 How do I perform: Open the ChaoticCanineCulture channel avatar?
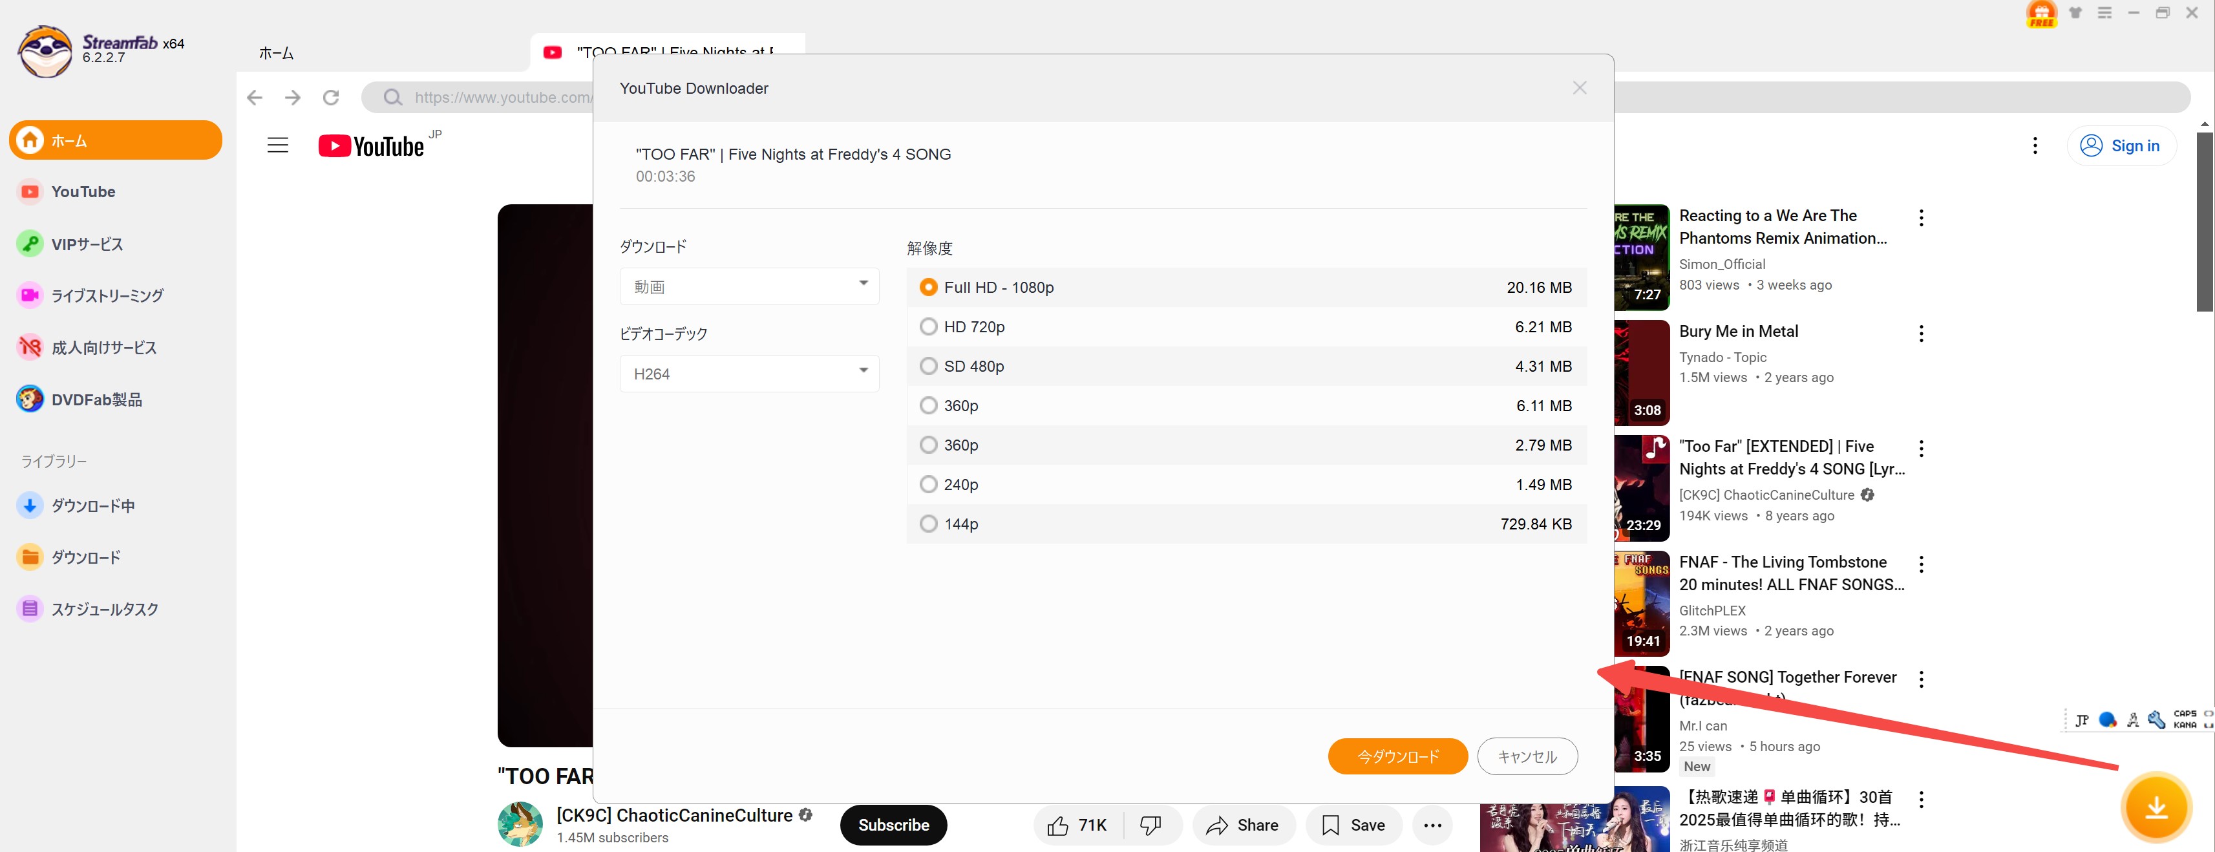[x=520, y=824]
